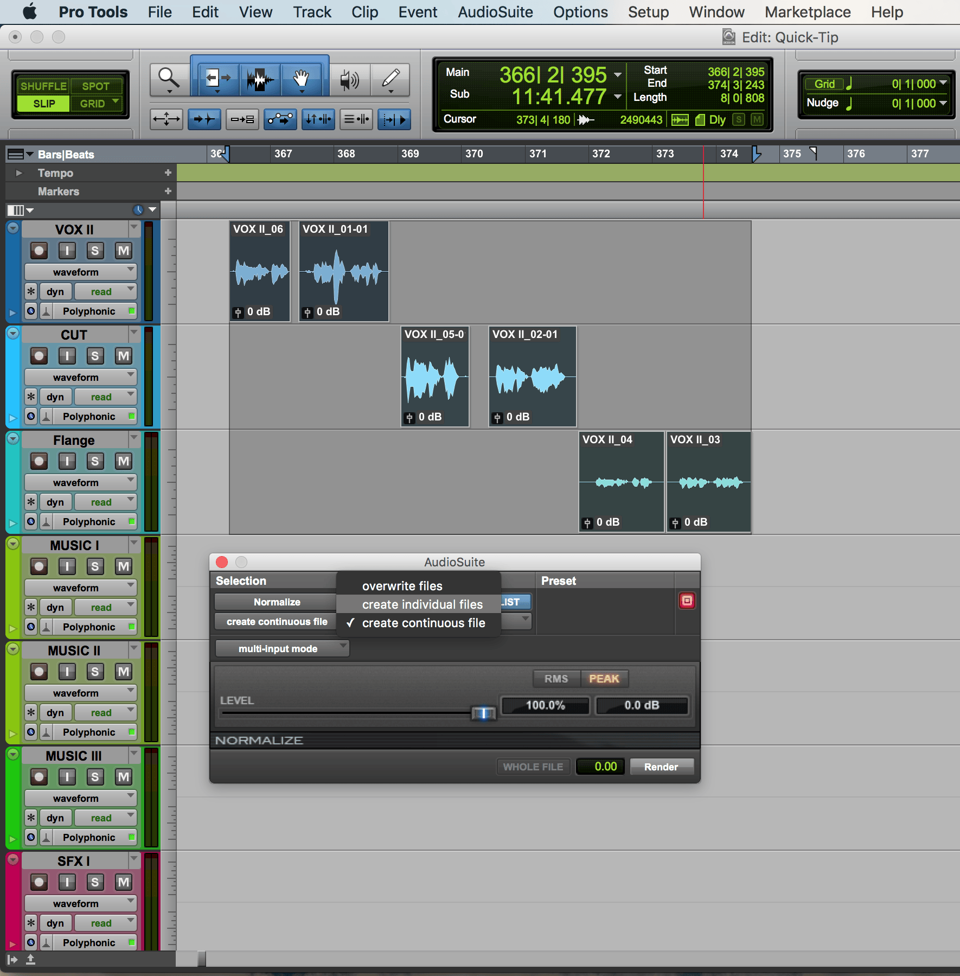This screenshot has width=960, height=976.
Task: Record-enable the VOX II track
Action: point(39,250)
